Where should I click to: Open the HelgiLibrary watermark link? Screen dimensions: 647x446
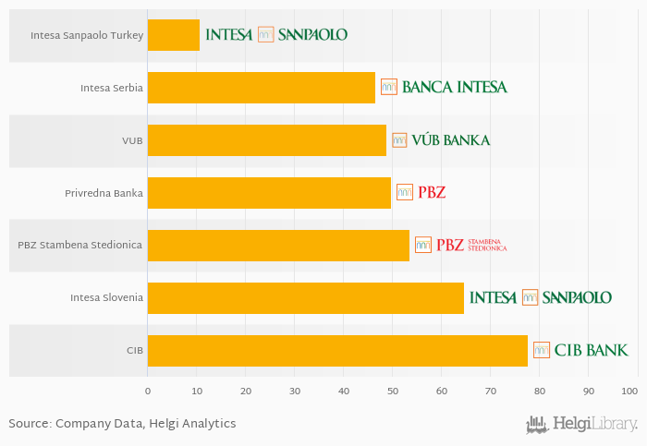click(x=581, y=425)
